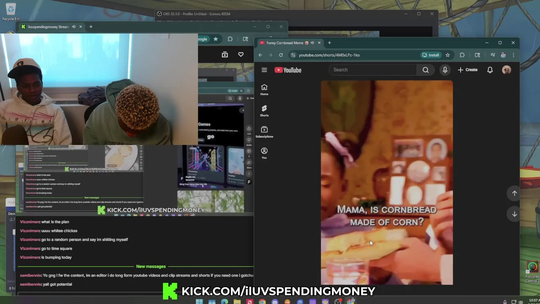Open Shorts in YouTube sidebar

[x=264, y=111]
